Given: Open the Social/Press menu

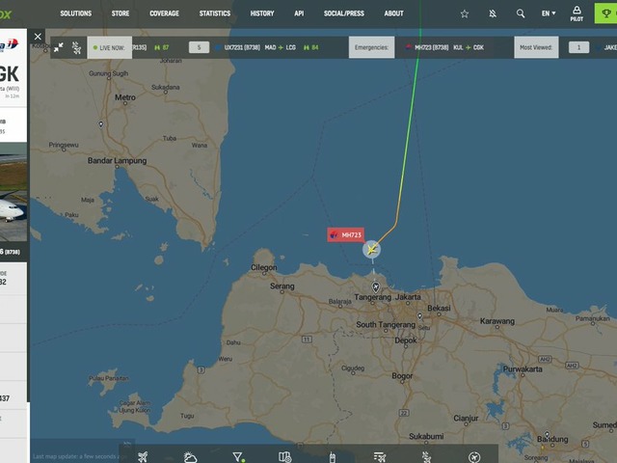Looking at the screenshot, I should (344, 14).
